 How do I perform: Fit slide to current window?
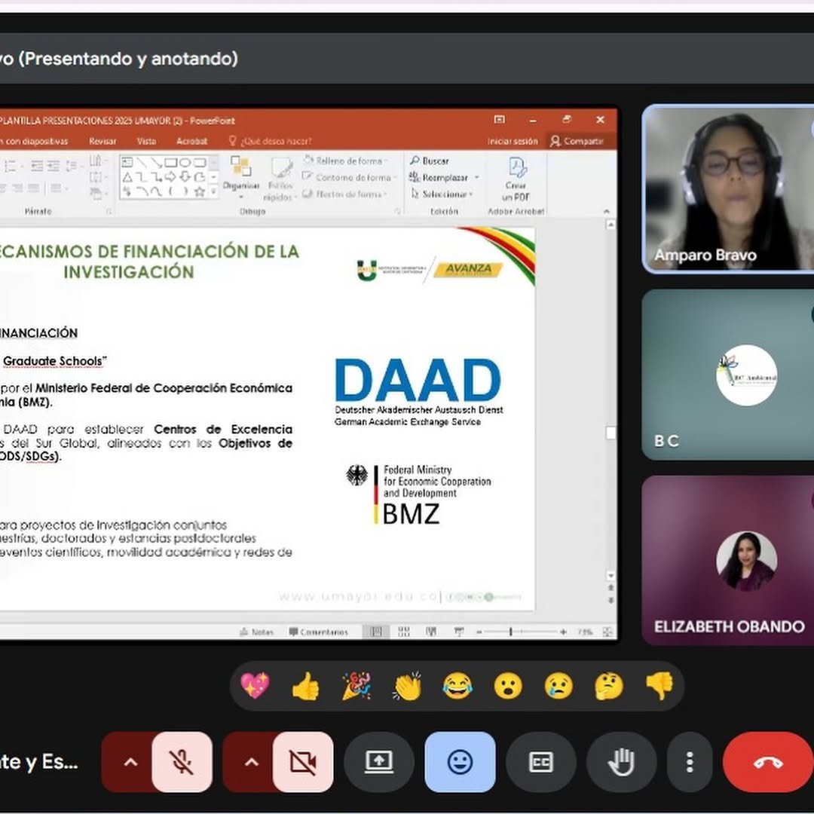(x=607, y=632)
